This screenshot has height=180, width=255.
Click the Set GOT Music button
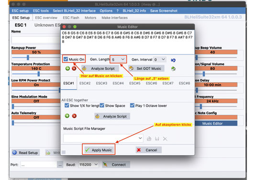[146, 68]
